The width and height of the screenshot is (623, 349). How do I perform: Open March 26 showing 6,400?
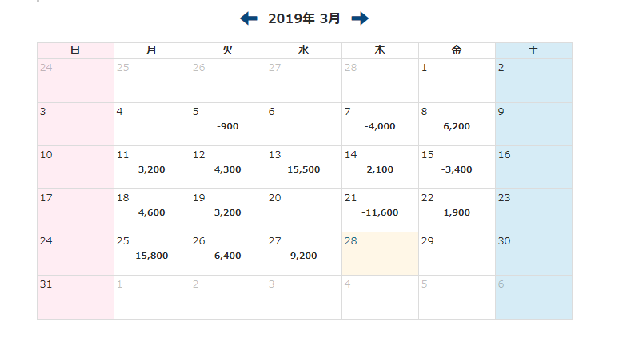pyautogui.click(x=228, y=255)
